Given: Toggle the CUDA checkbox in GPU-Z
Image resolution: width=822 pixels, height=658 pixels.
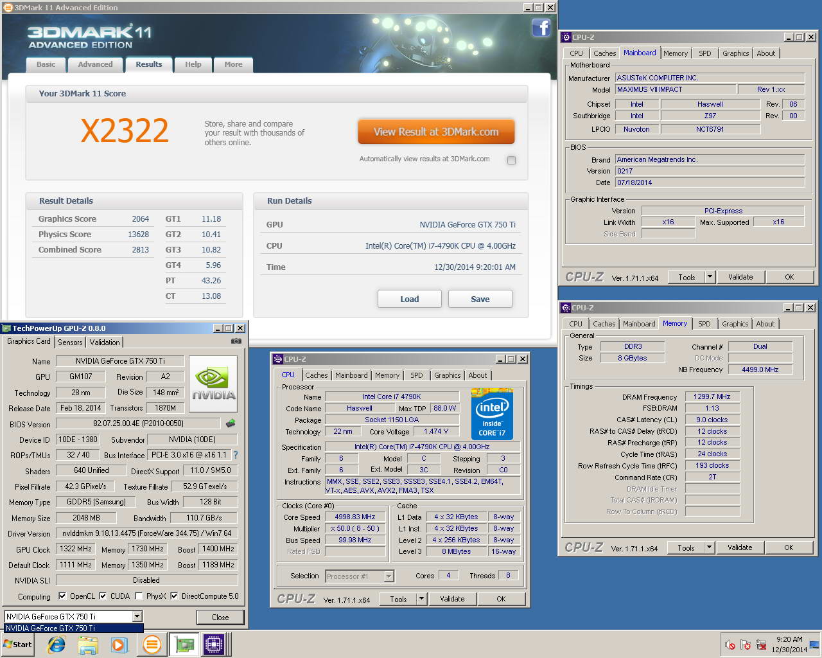Looking at the screenshot, I should 103,596.
